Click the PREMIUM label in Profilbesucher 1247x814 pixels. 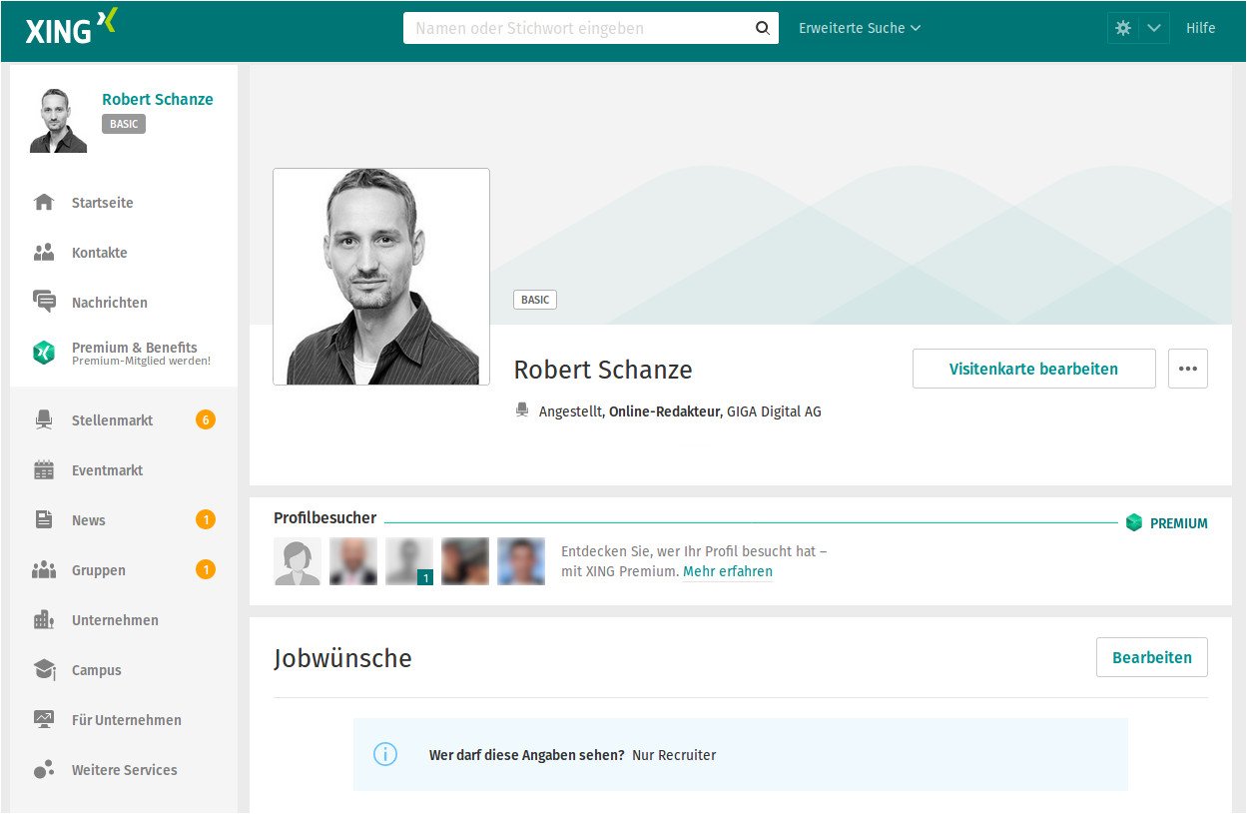[x=1179, y=523]
